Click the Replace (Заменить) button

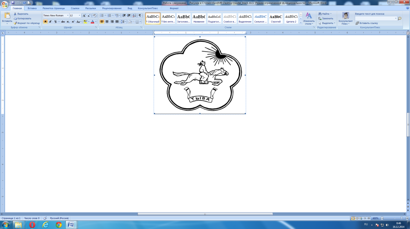pos(325,18)
